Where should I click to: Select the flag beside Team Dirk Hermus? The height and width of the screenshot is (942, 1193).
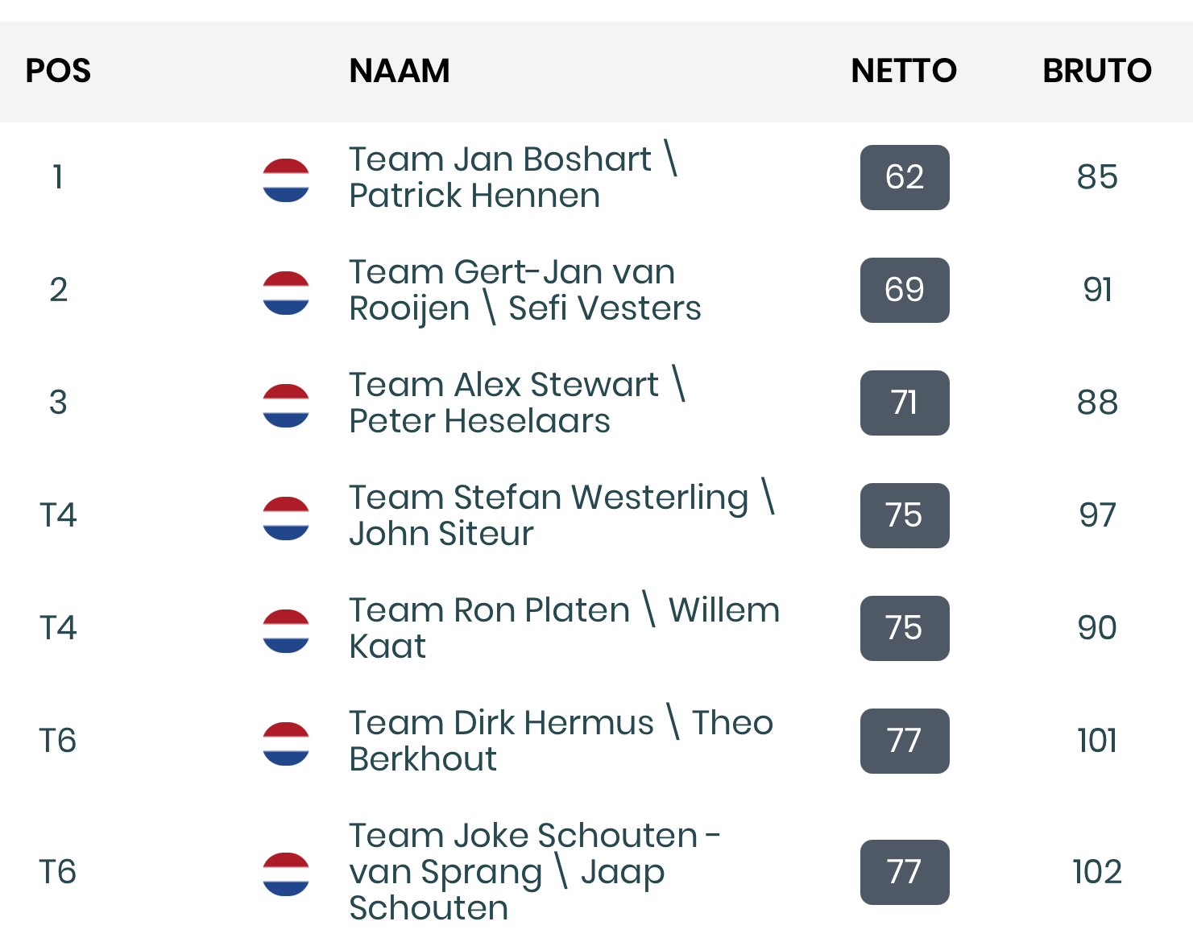click(286, 744)
